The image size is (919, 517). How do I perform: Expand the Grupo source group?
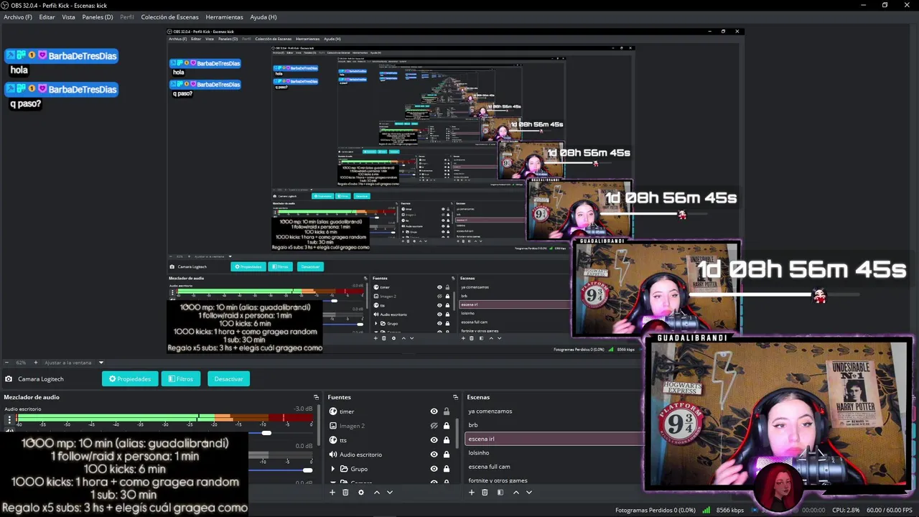click(x=332, y=469)
